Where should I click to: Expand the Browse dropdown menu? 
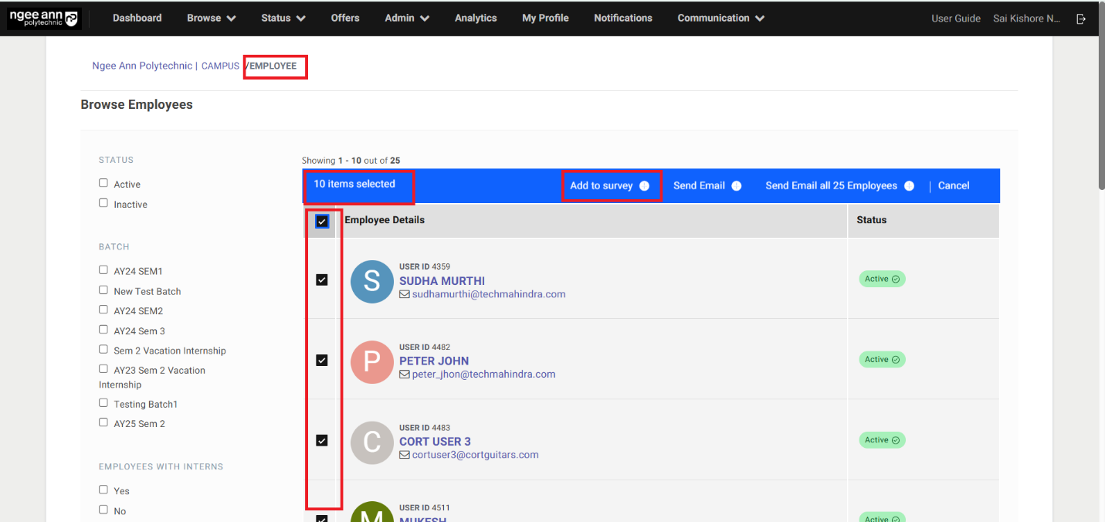[211, 19]
